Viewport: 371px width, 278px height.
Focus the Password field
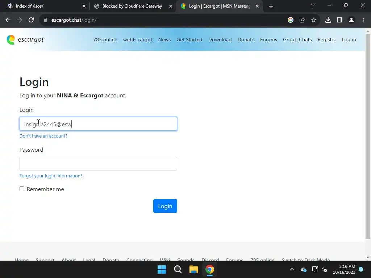click(98, 164)
